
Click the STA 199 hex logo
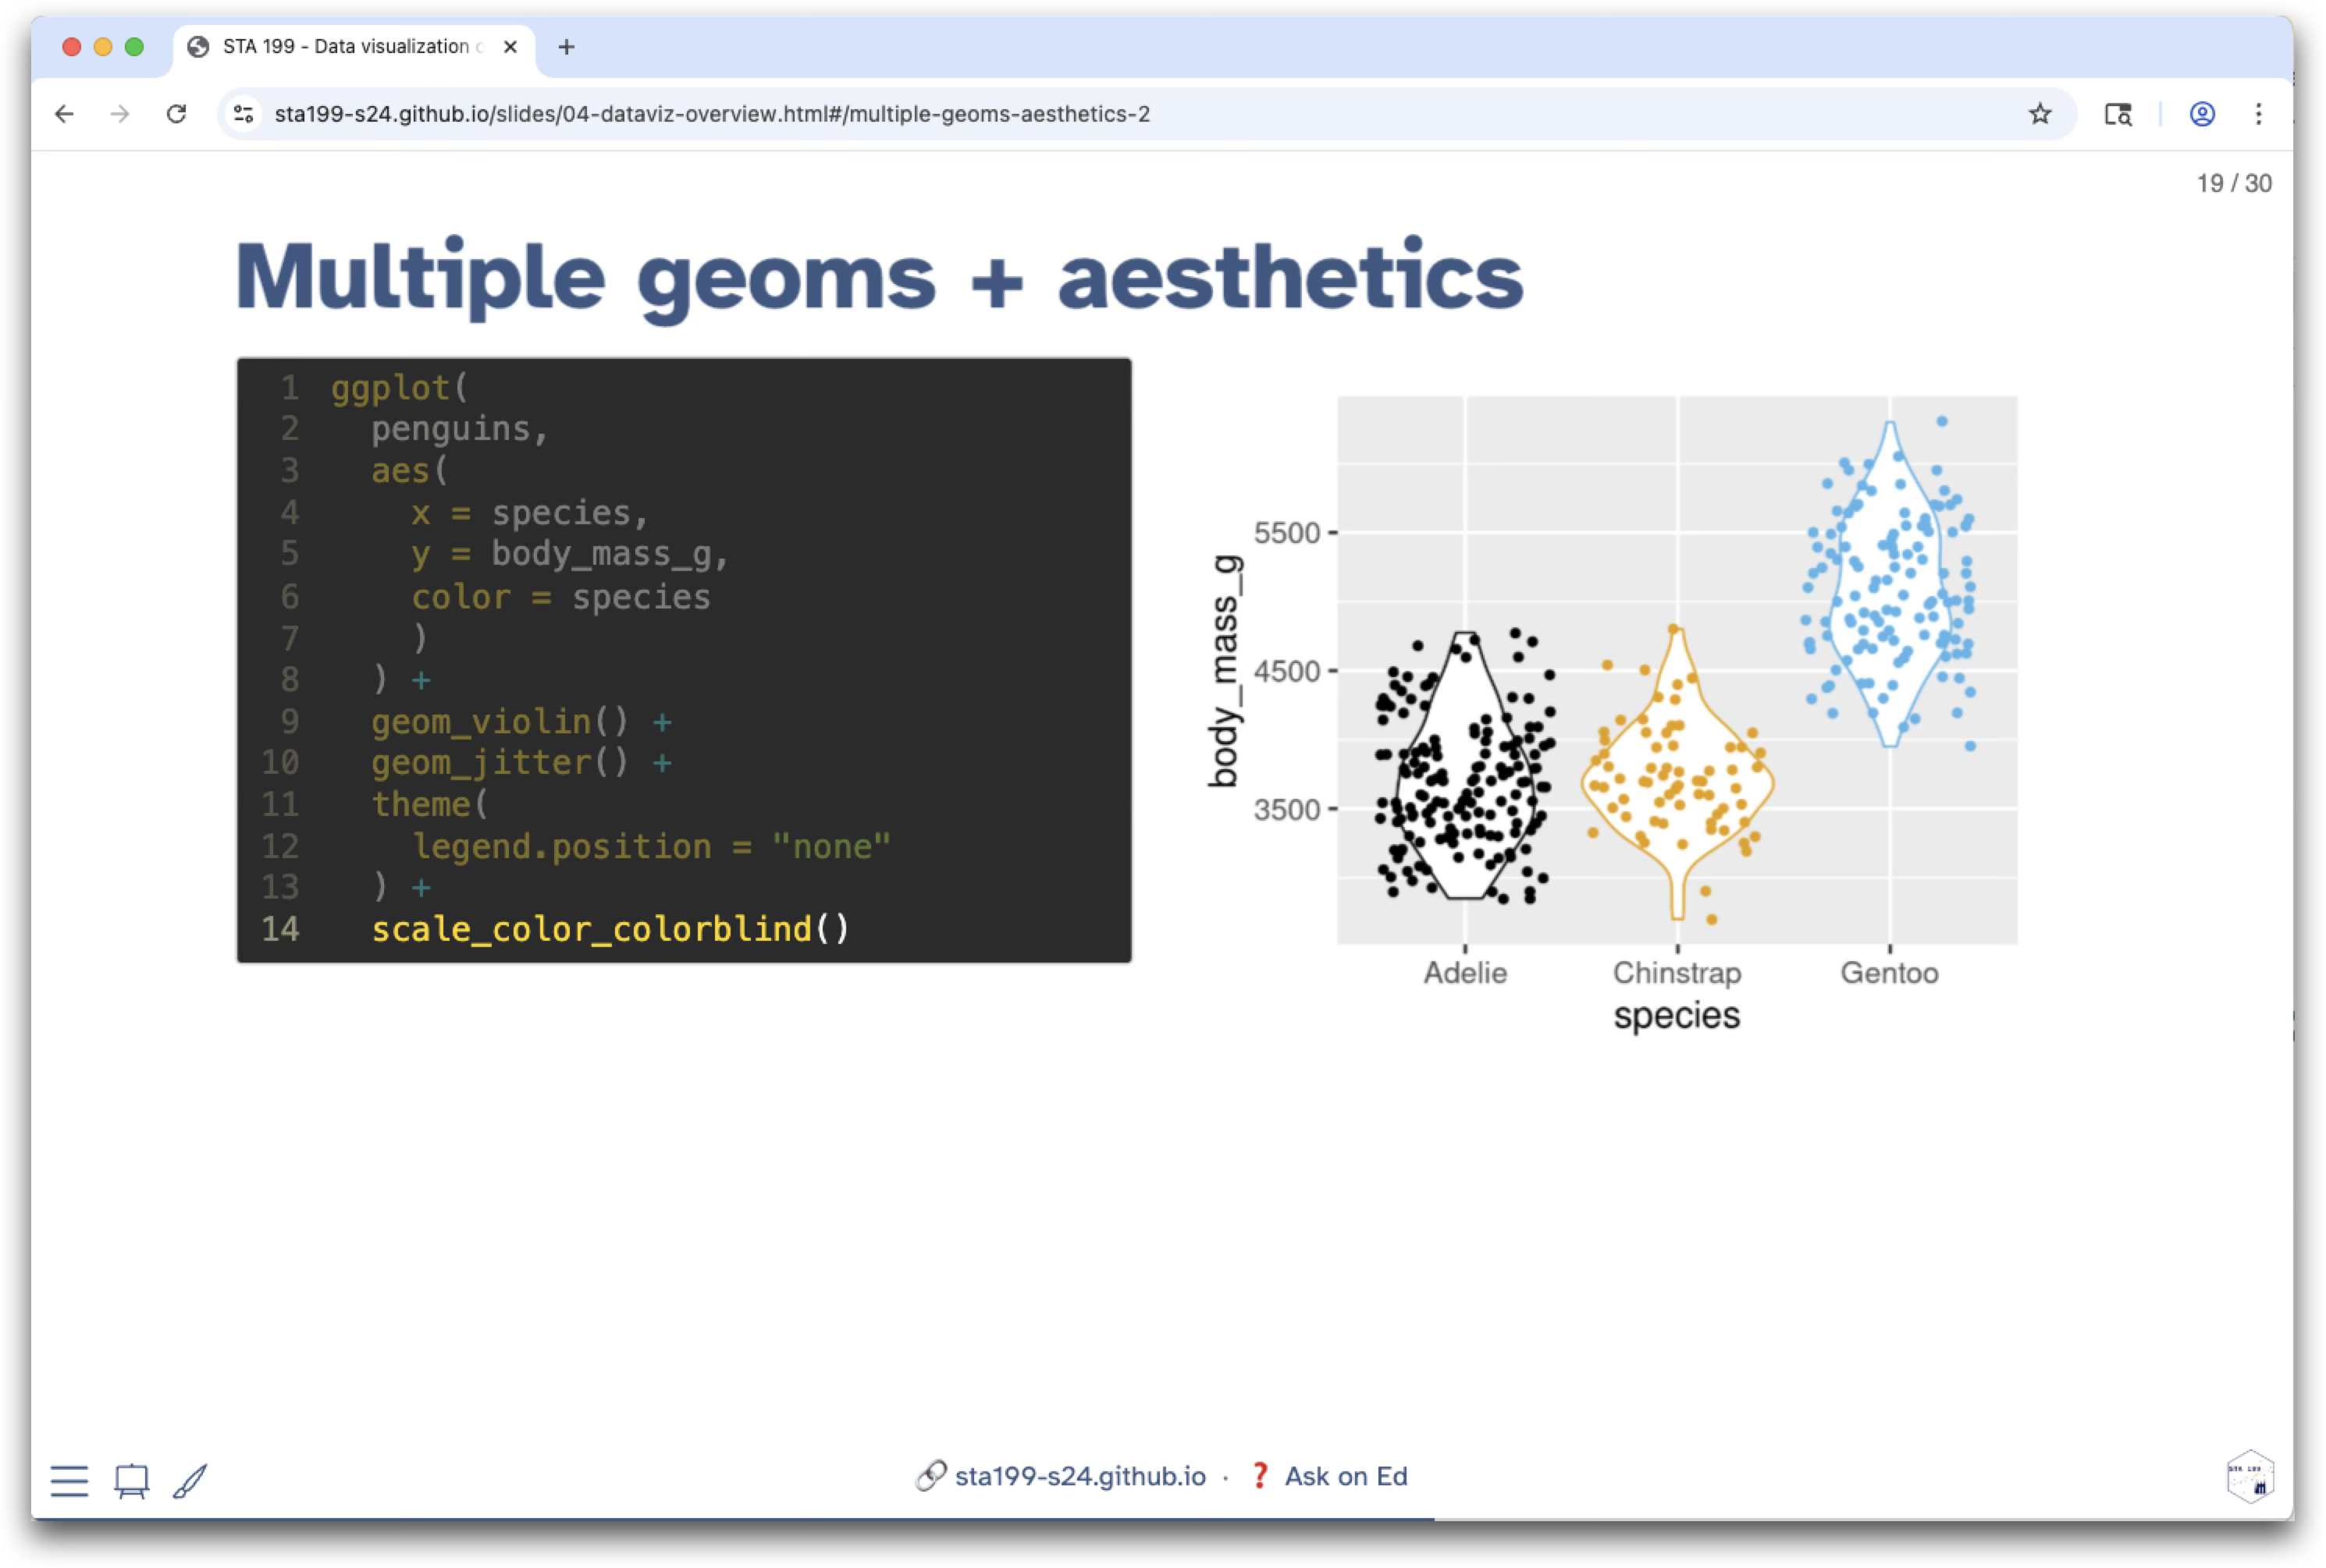coord(2250,1476)
